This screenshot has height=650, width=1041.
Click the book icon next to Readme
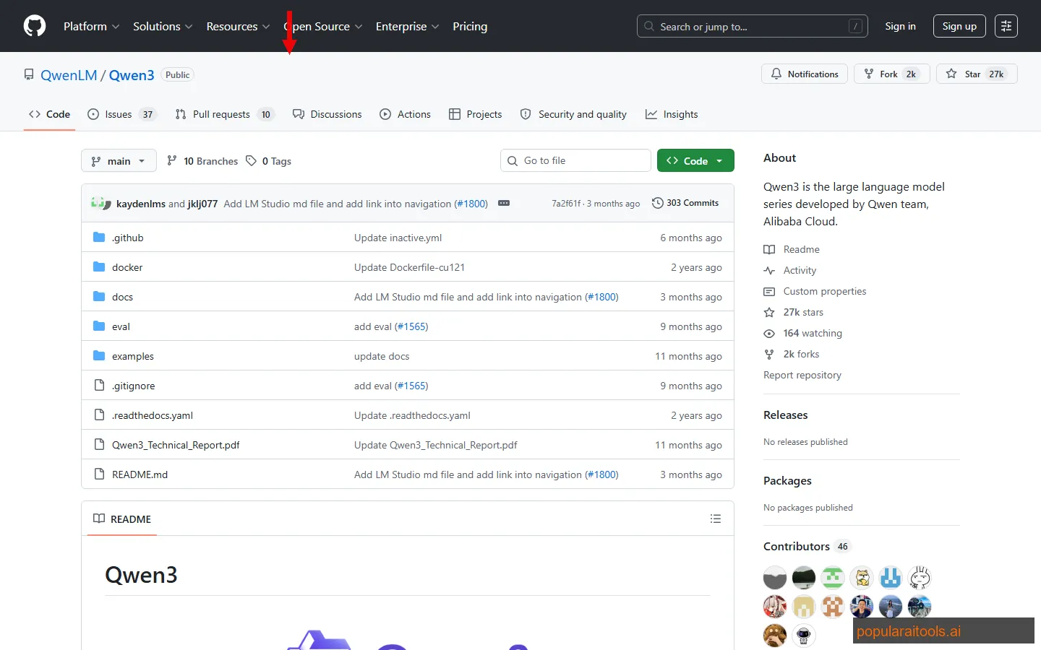769,249
